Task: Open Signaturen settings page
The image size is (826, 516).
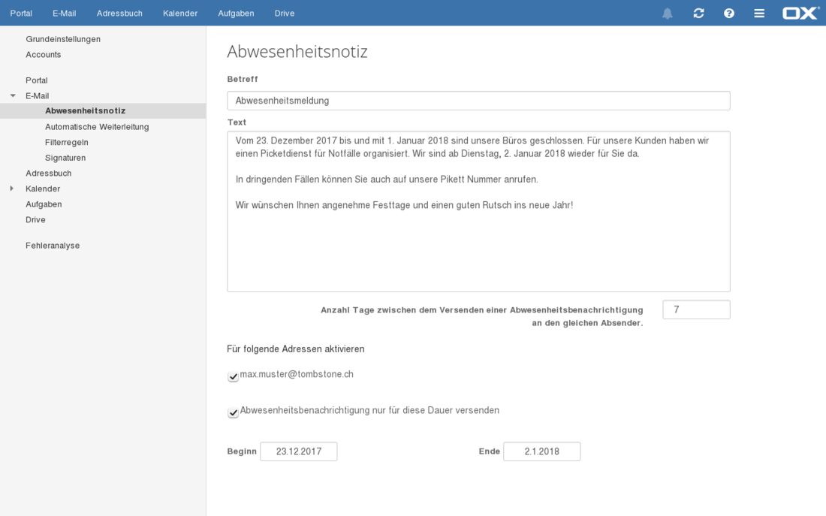Action: [65, 158]
